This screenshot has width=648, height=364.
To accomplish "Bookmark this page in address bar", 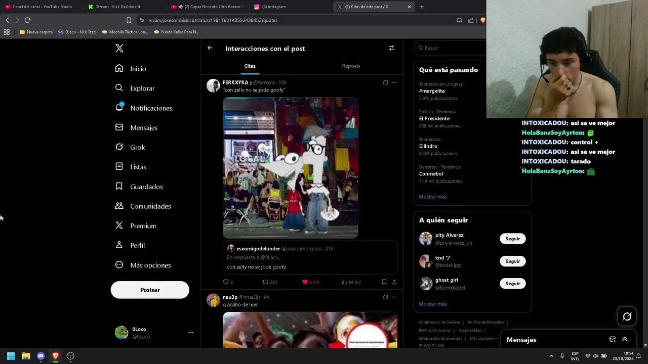I will [x=129, y=20].
